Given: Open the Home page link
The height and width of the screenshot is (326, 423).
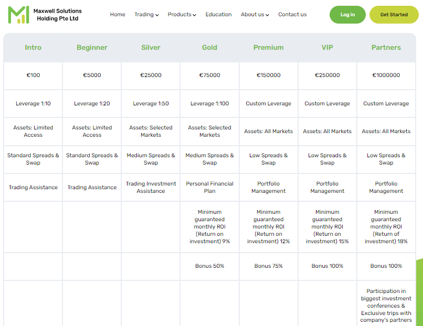Looking at the screenshot, I should click(x=118, y=15).
